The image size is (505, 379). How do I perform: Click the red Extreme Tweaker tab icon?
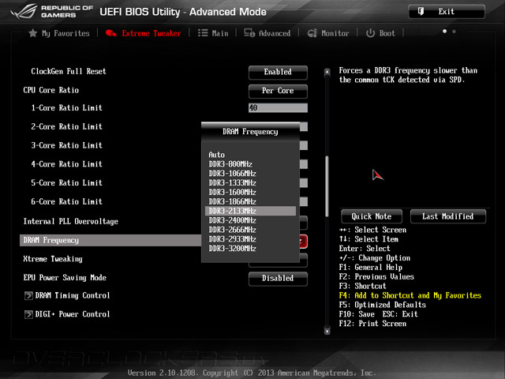(x=111, y=33)
